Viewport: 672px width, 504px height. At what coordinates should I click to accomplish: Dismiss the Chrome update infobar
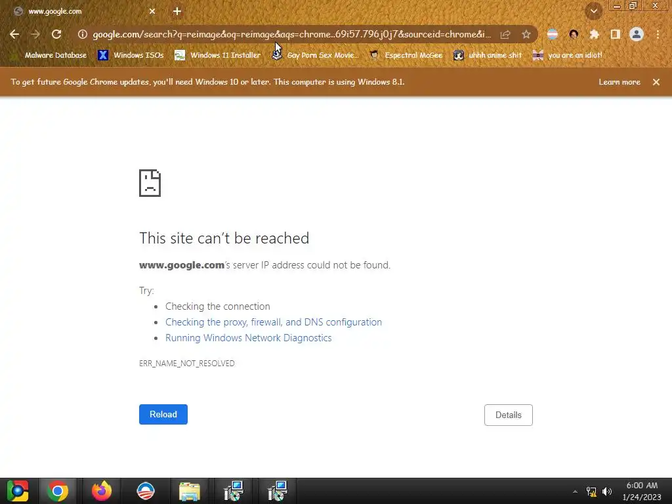656,82
